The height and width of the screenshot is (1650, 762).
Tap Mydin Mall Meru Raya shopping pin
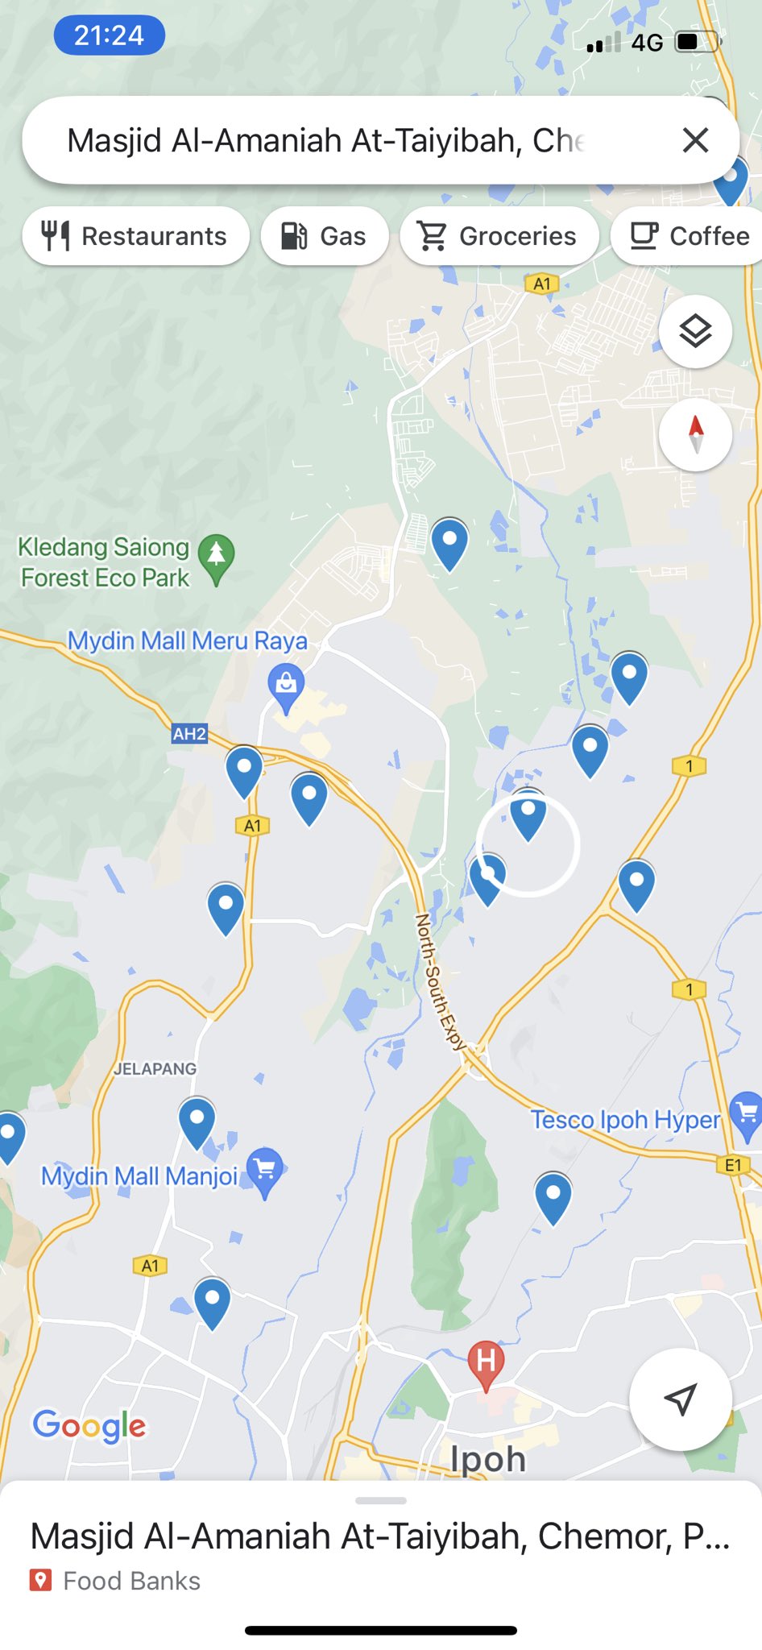(286, 688)
